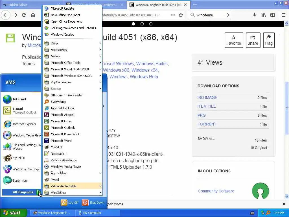Launch MyPal 68 from programs list
This screenshot has width=289, height=217.
click(x=72, y=147)
